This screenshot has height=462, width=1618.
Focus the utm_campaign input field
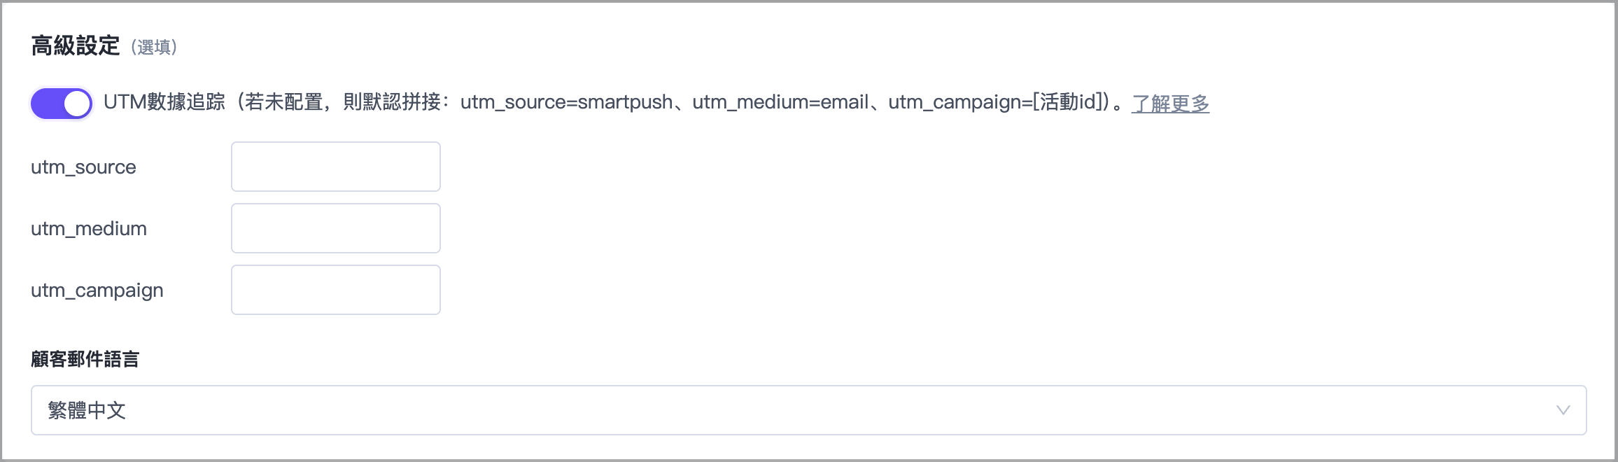coord(336,290)
